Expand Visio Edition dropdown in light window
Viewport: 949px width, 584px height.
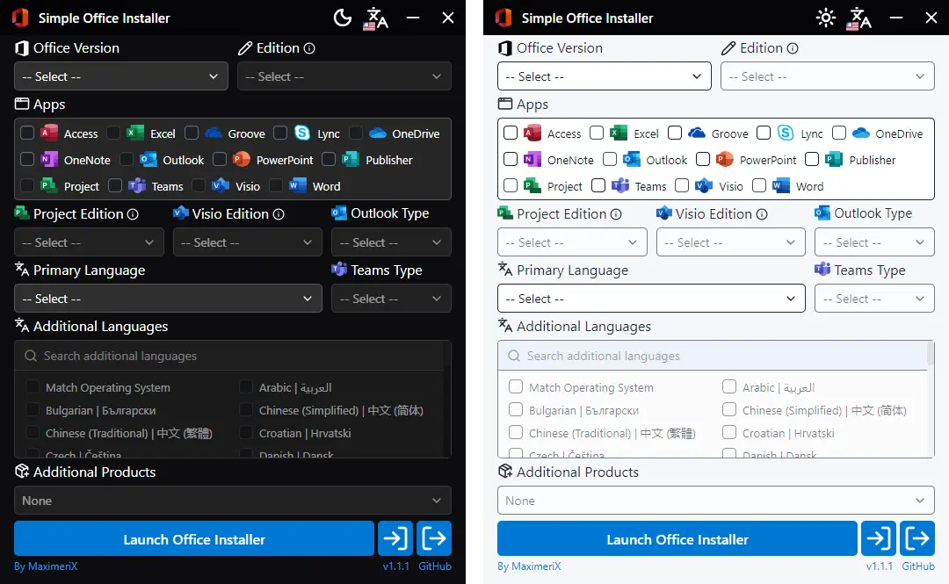tap(730, 242)
